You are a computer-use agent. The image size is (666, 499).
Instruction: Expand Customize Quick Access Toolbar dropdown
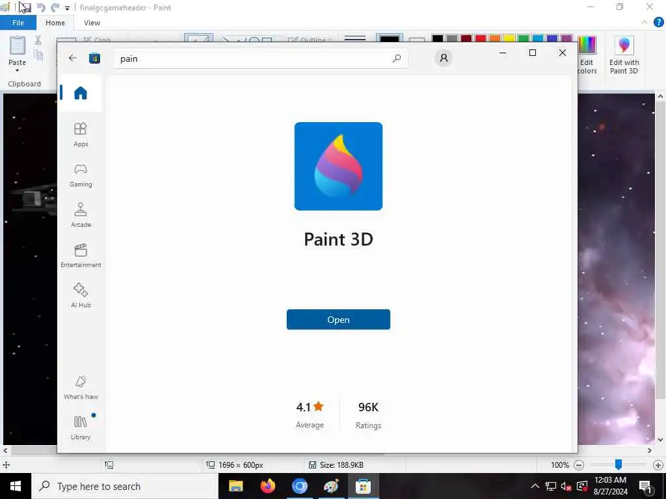67,8
